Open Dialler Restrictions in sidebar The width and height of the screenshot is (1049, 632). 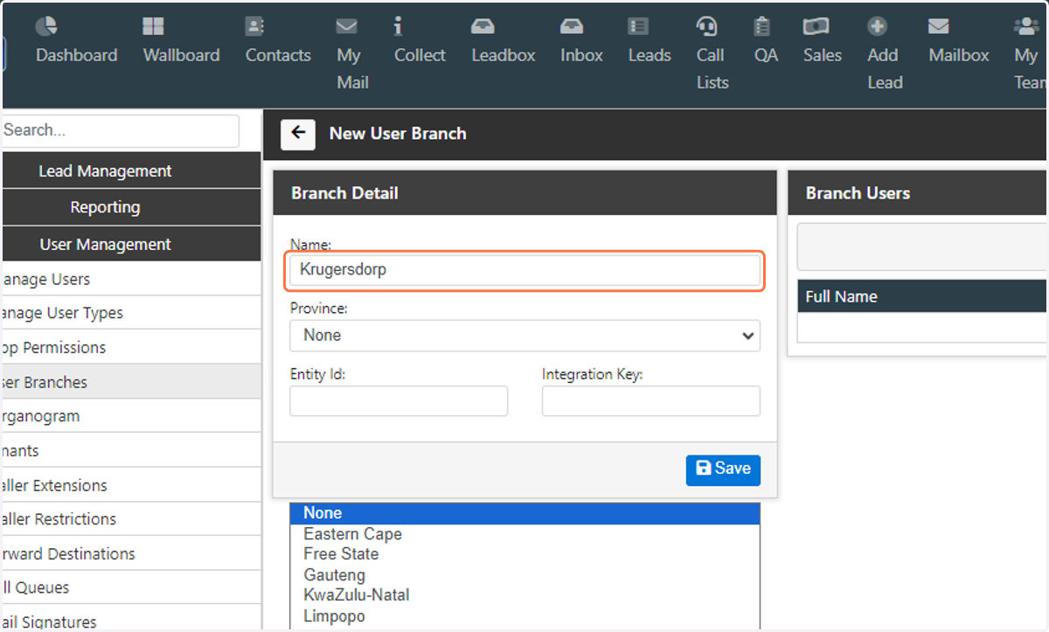(x=131, y=519)
